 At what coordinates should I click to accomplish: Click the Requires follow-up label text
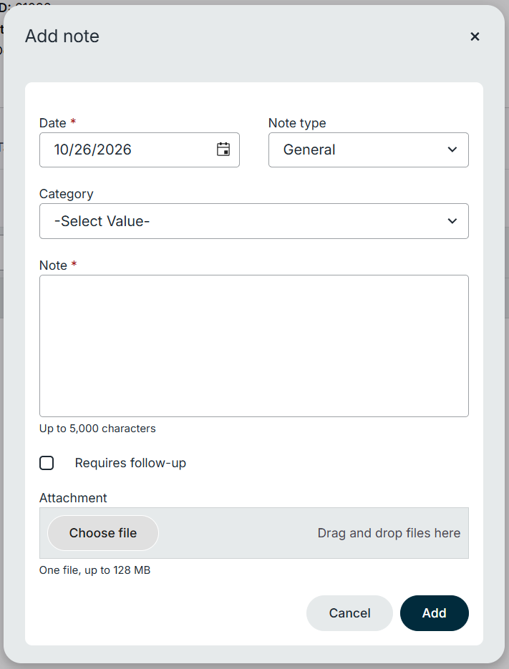(130, 463)
